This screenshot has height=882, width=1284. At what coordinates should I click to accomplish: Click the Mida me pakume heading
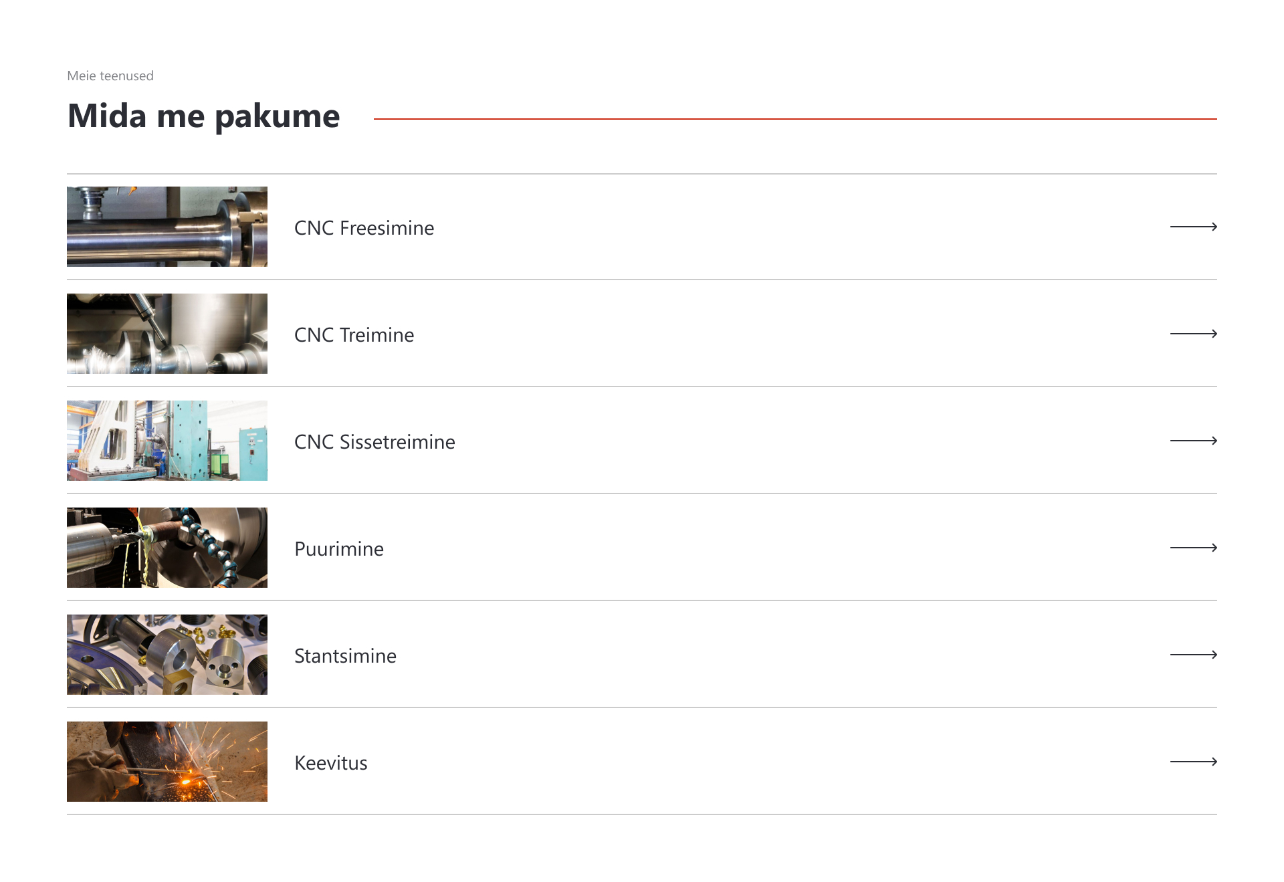(x=204, y=116)
